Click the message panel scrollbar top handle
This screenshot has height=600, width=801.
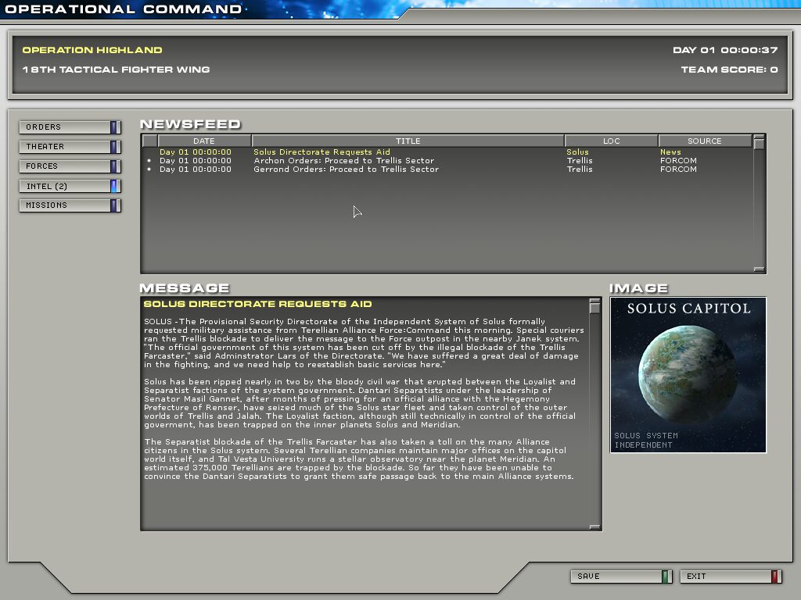click(594, 306)
